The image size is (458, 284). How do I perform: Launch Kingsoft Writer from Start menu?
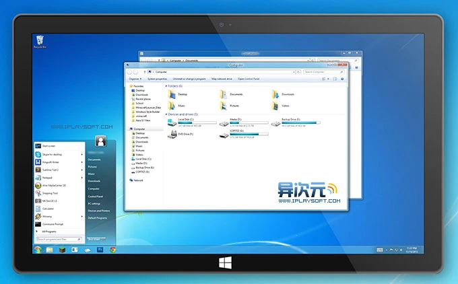pos(59,162)
